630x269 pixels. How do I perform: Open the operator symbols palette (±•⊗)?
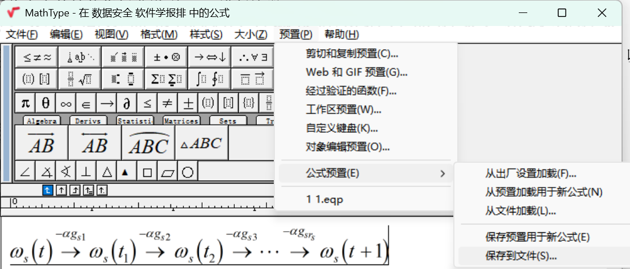(x=167, y=57)
